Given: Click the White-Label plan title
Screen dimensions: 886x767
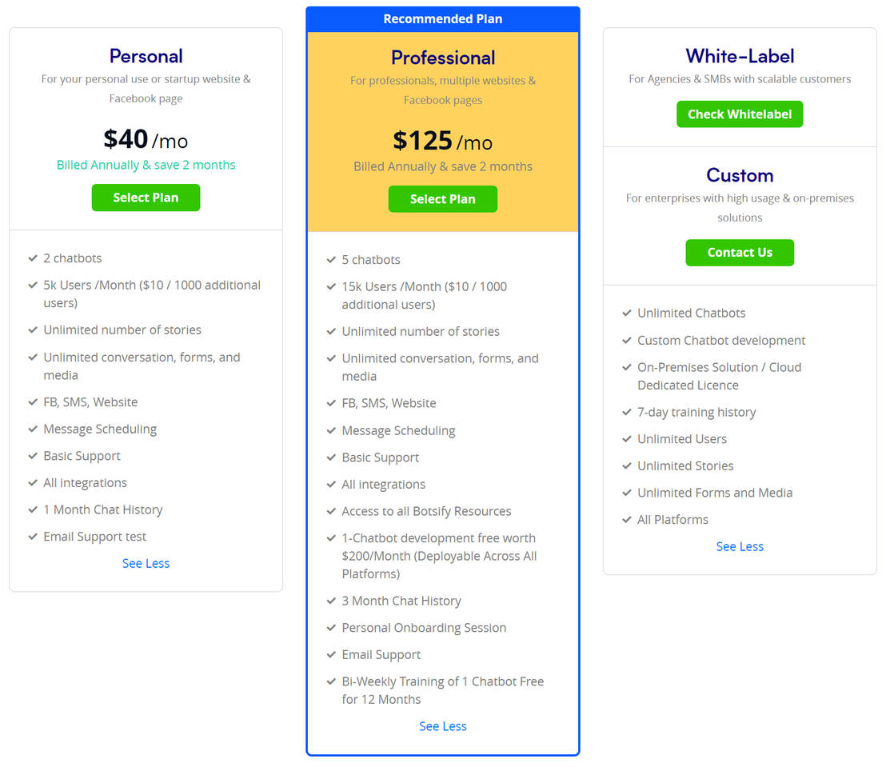Looking at the screenshot, I should tap(740, 56).
